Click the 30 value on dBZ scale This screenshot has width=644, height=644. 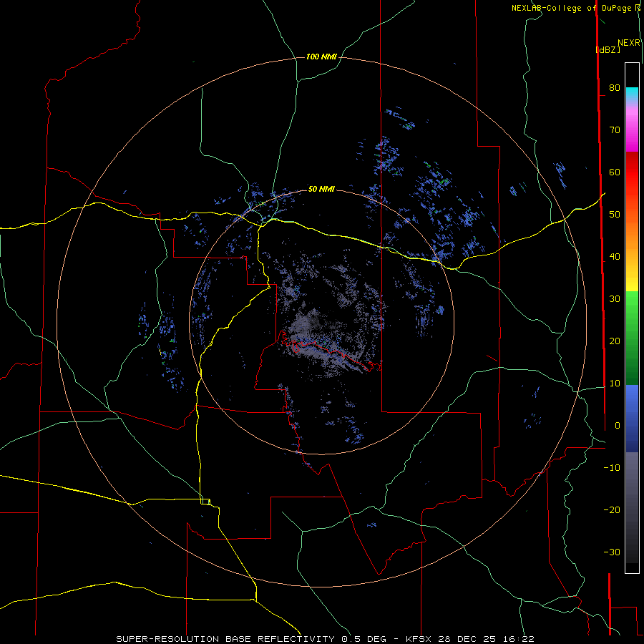(615, 299)
